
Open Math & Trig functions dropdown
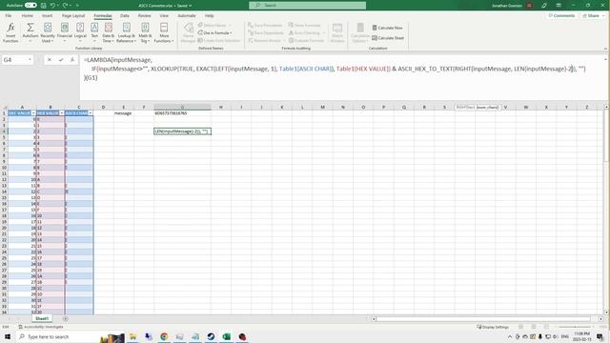[x=145, y=32]
